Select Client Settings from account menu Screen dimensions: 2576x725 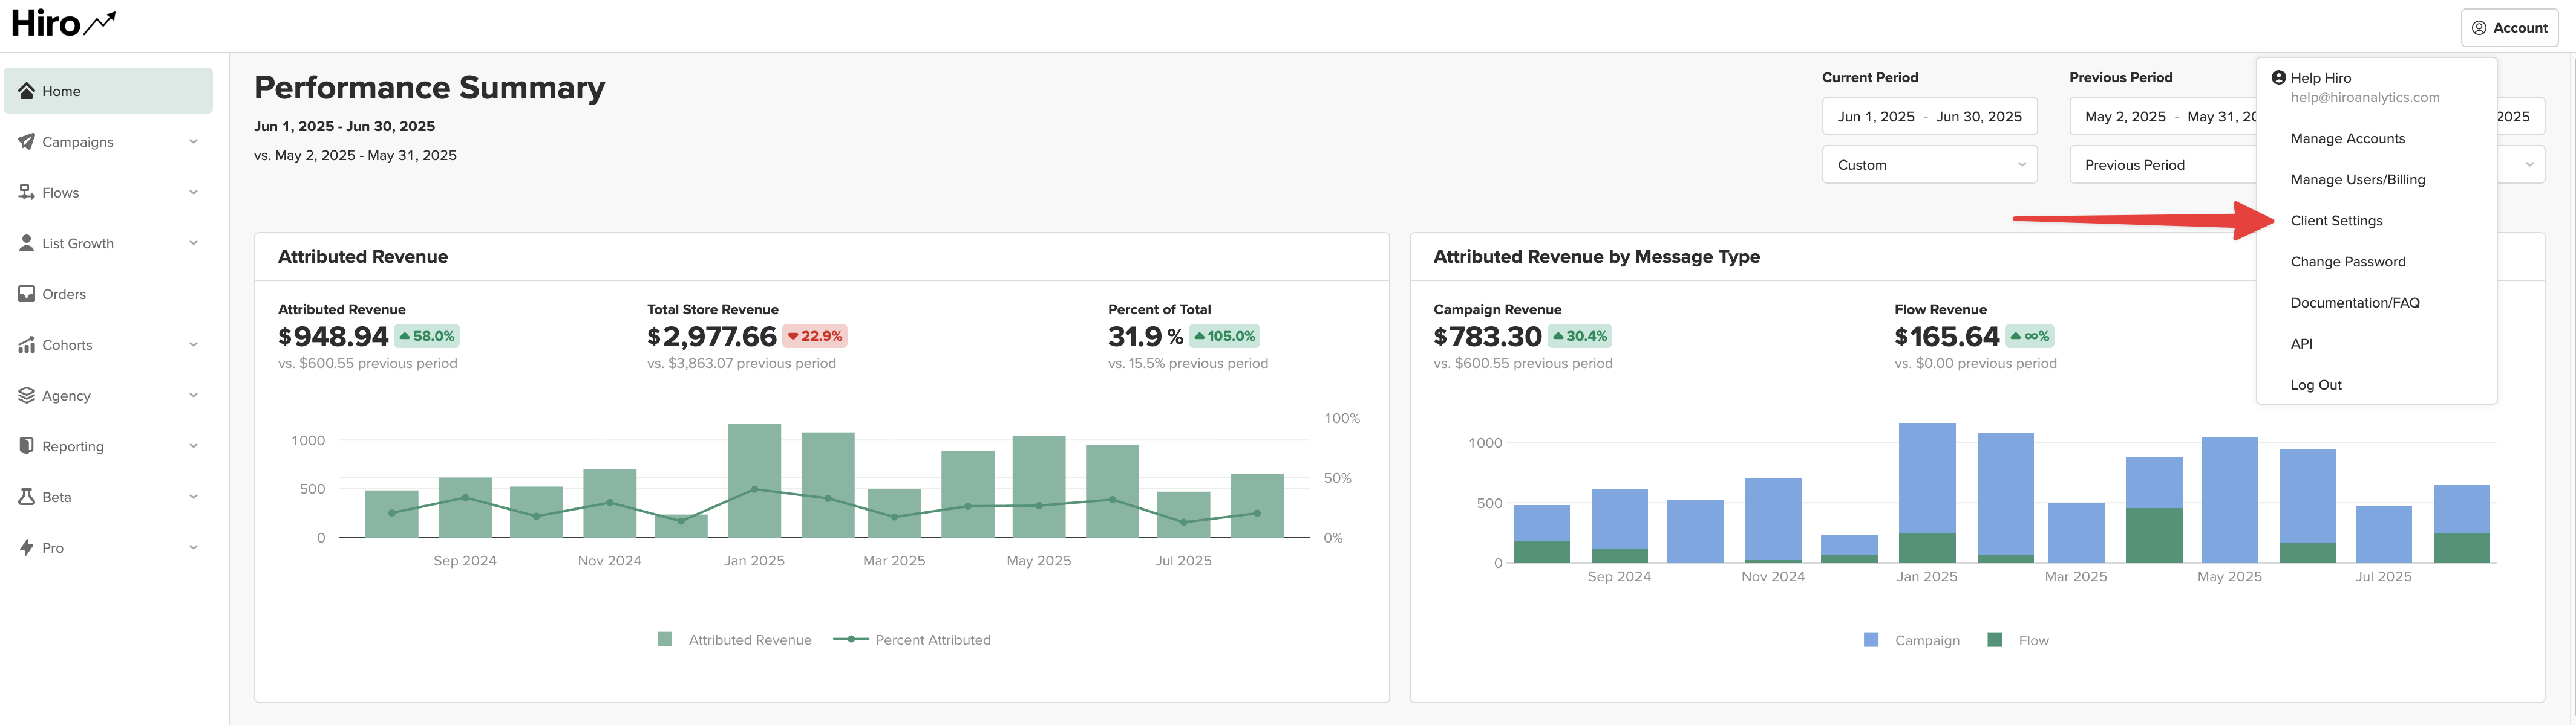[x=2336, y=221]
